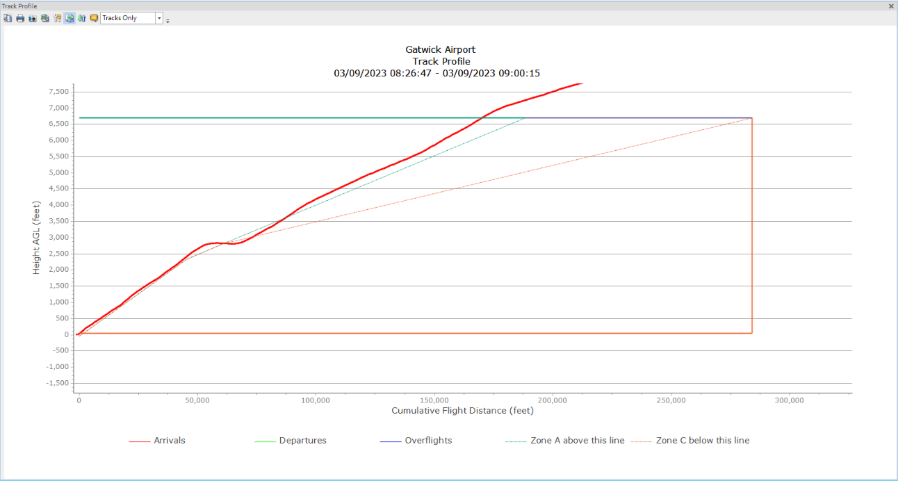Expand the toolbar overflow options arrow
Viewport: 898px width, 481px height.
tap(168, 20)
